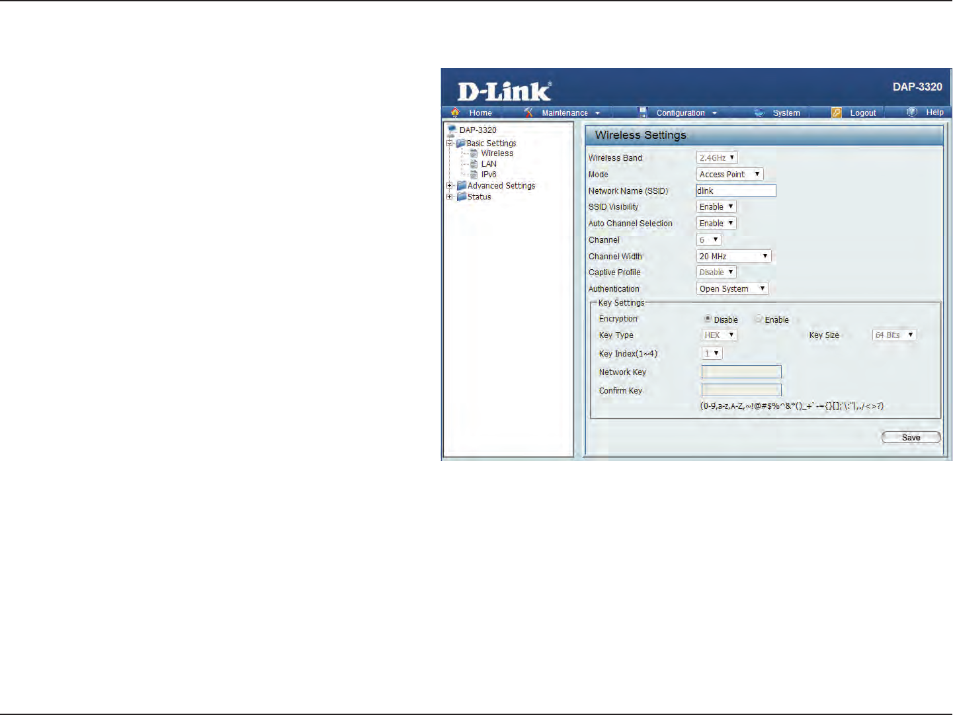Click the IPv6 page icon in tree
Image resolution: width=953 pixels, height=715 pixels.
[474, 175]
